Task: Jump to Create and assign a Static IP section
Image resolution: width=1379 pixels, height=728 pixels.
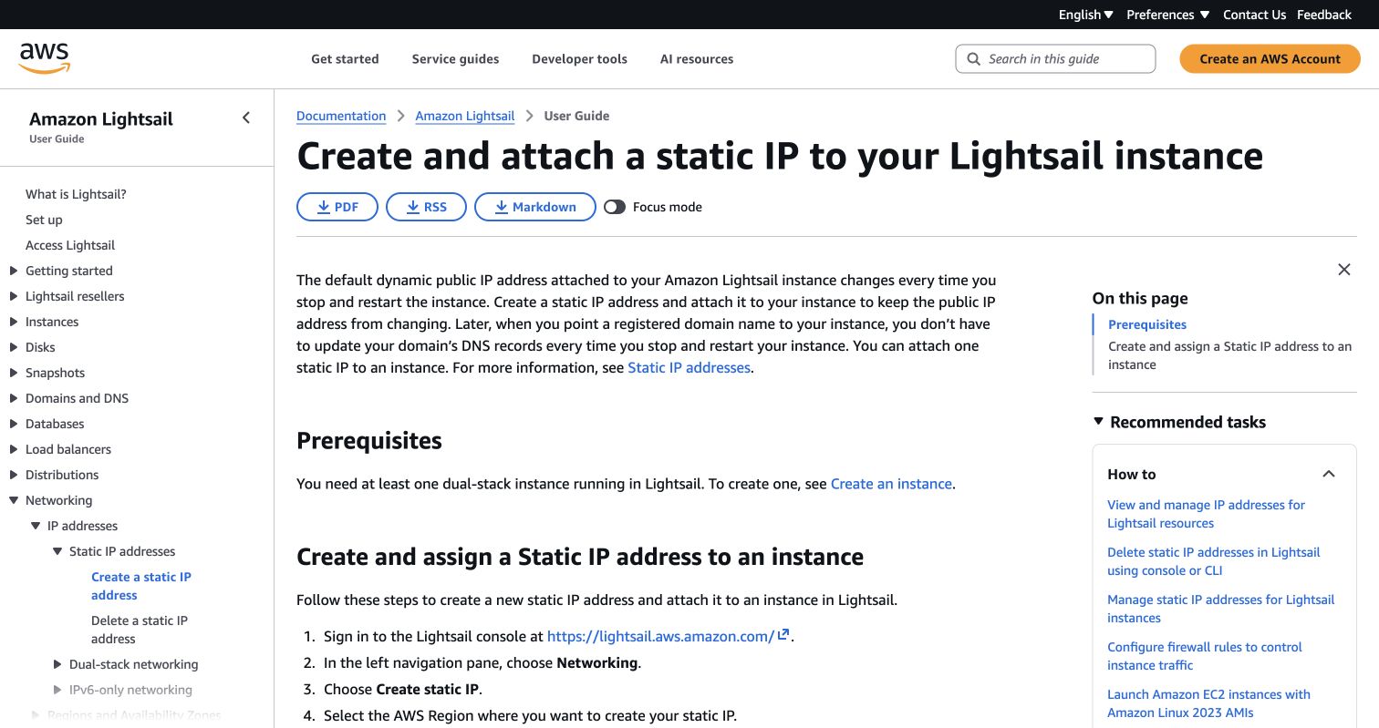Action: pyautogui.click(x=1229, y=355)
